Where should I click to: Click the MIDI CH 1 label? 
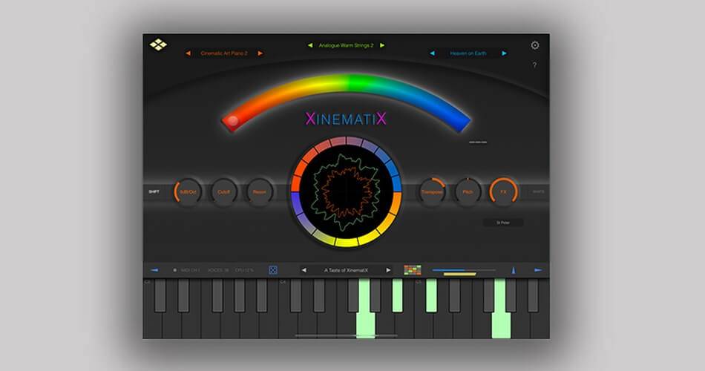click(190, 270)
